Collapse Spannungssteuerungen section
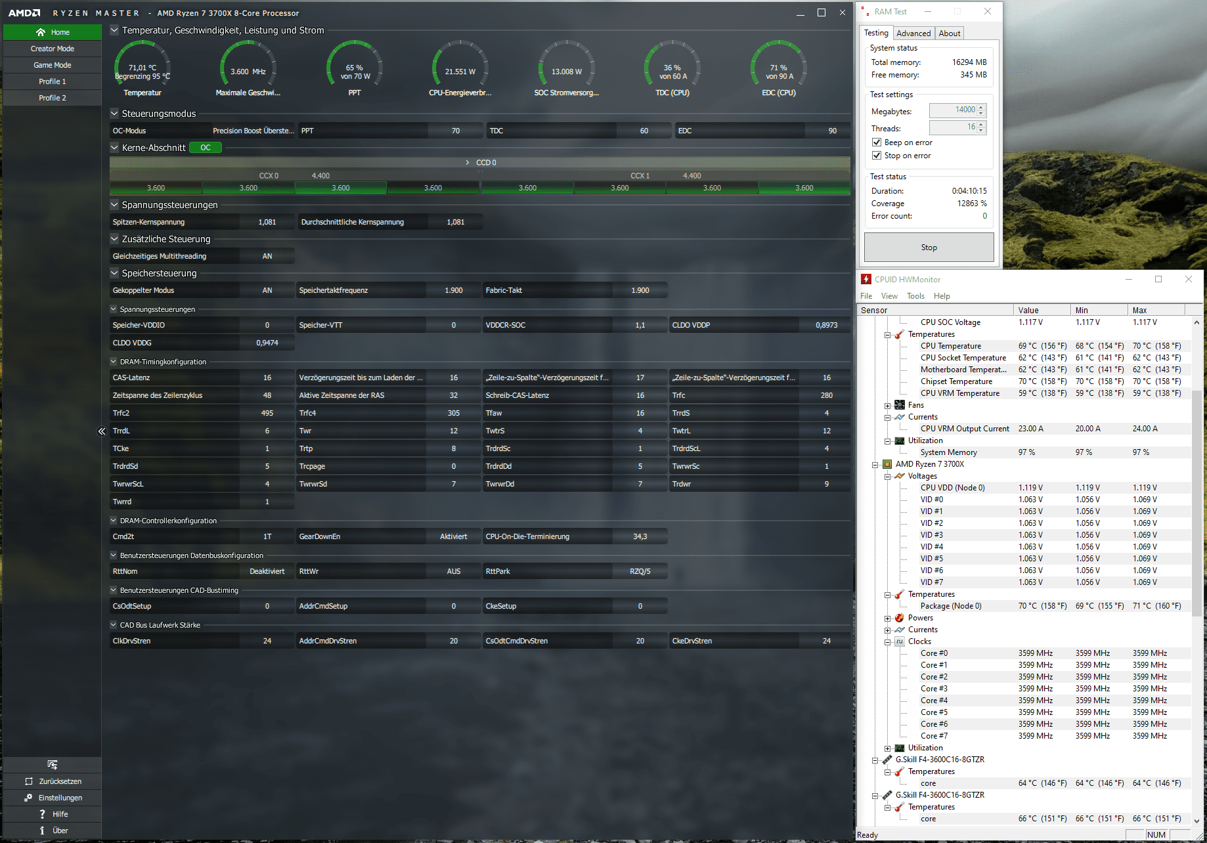 [114, 205]
